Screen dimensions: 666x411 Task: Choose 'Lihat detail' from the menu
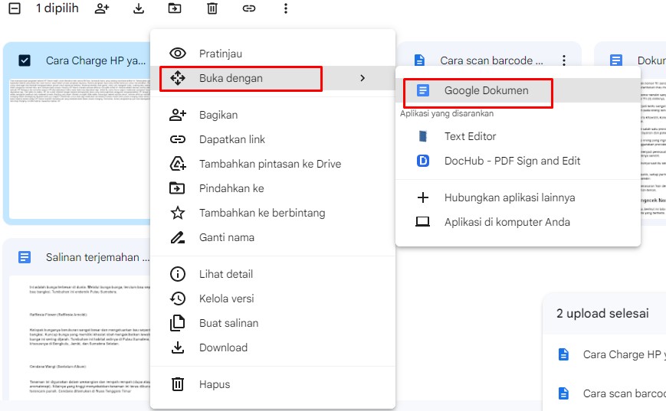(x=273, y=275)
